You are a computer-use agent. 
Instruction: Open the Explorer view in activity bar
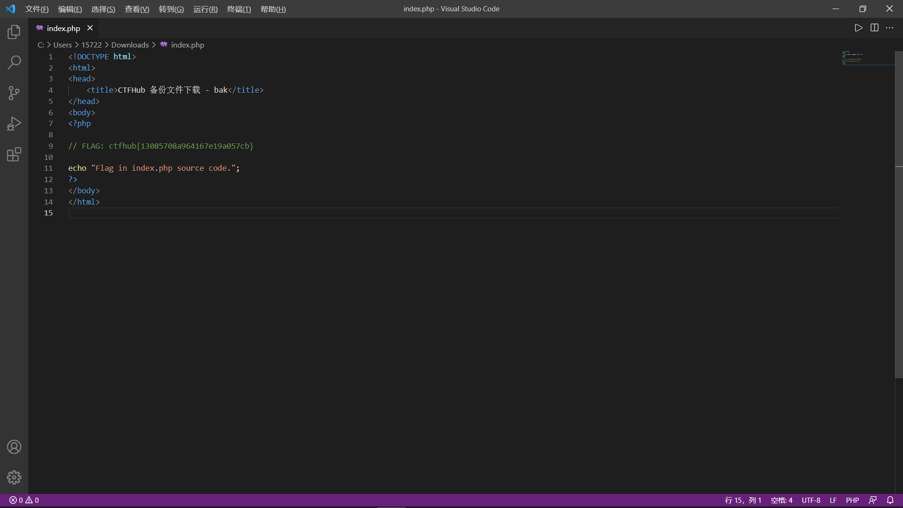14,32
